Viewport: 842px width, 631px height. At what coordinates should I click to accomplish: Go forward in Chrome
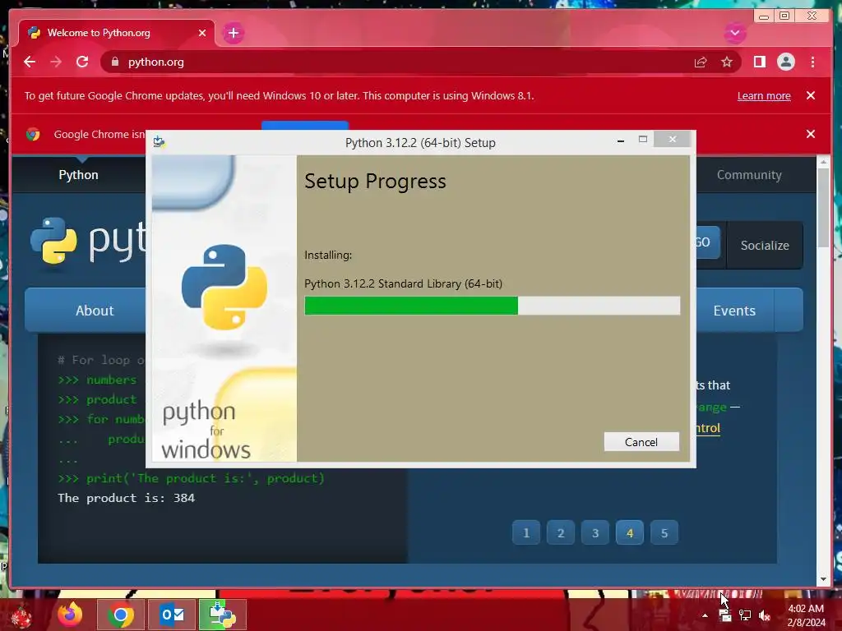pos(56,62)
